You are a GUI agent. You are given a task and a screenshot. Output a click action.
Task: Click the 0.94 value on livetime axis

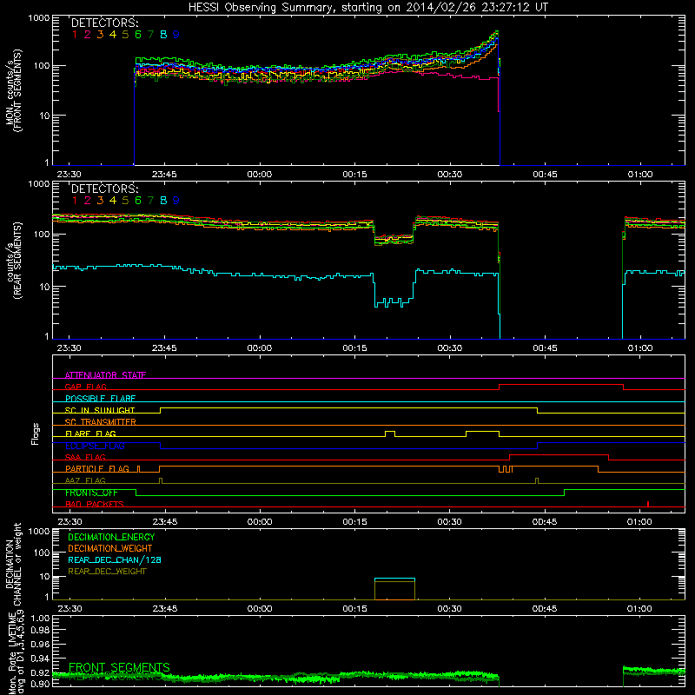coord(40,659)
